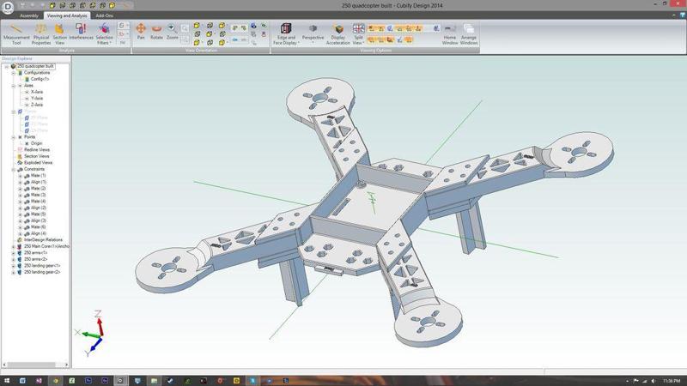
Task: Select the Mate (6) constraint
Action: pyautogui.click(x=38, y=227)
